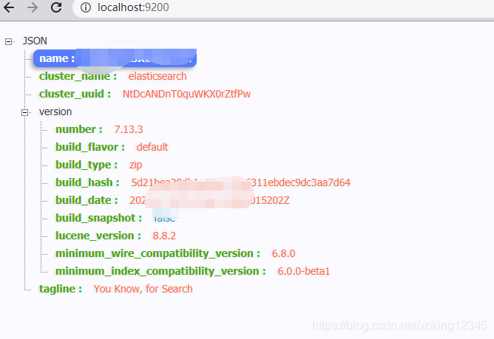Viewport: 494px width, 339px height.
Task: Click the 8.8.2 lucene value
Action: point(164,236)
